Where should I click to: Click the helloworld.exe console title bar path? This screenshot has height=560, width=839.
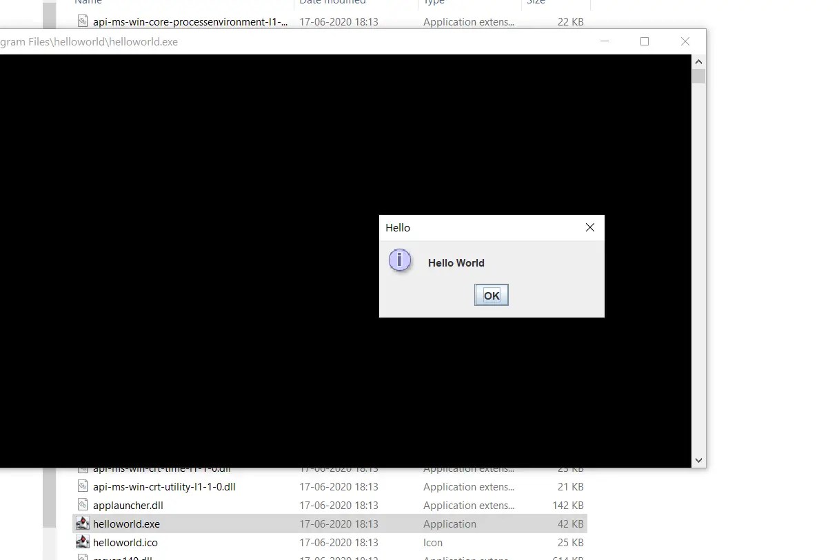click(x=90, y=41)
